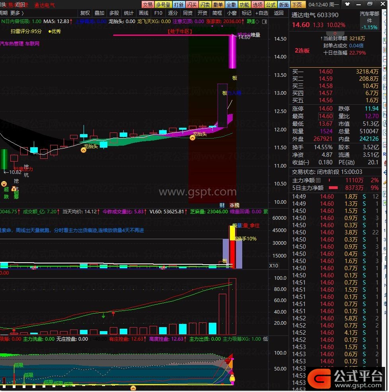
Task: Click the 财 marker at chart bottom
Action: pos(222,205)
